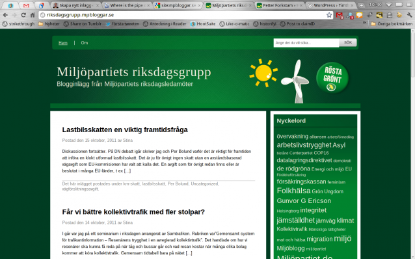Select the 'migration' keyword tag
Viewport: 415px width, 259px height.
tap(319, 239)
